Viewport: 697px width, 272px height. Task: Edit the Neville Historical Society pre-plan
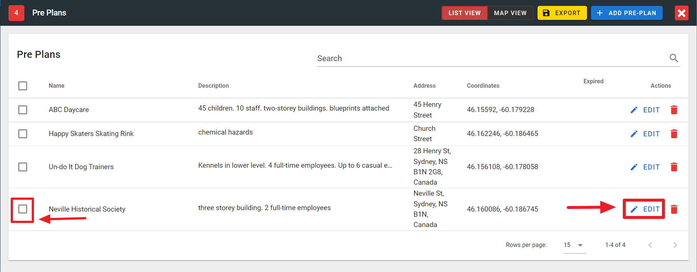coord(645,209)
